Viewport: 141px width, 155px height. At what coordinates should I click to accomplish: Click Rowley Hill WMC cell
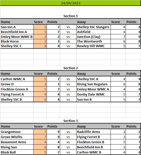pos(93,46)
